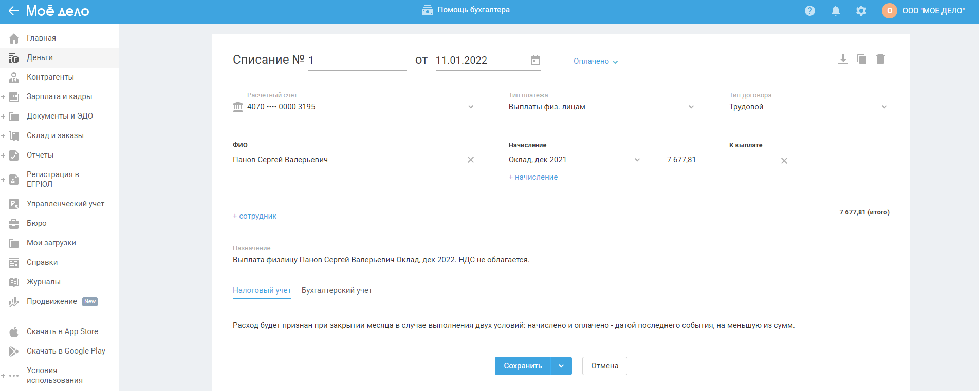979x391 pixels.
Task: Click the Документы и ЭДО folder icon
Action: coord(14,116)
